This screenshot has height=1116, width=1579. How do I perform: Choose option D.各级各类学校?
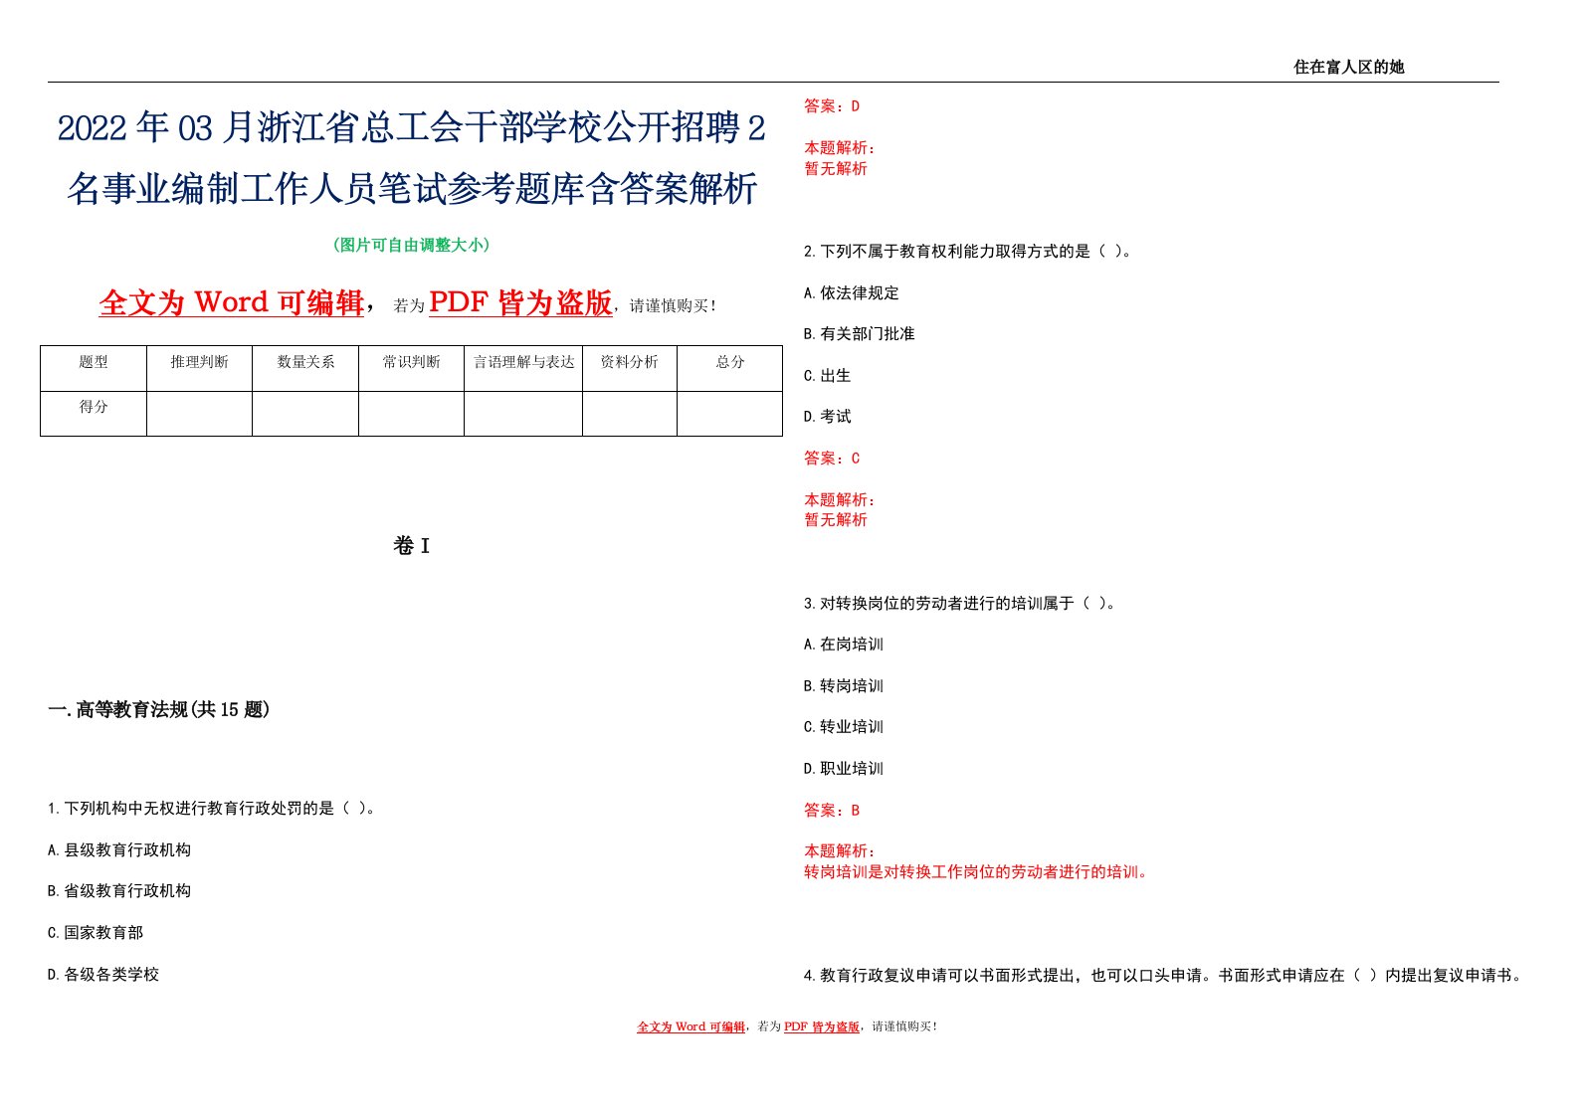pos(103,975)
